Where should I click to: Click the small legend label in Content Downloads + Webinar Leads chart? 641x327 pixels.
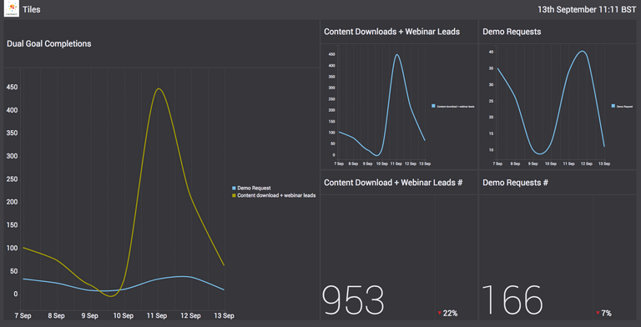point(456,106)
